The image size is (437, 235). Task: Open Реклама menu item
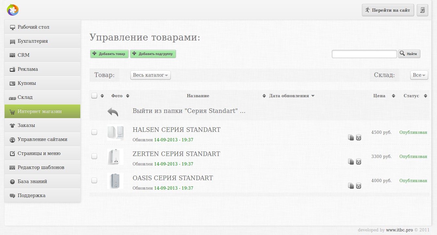[x=42, y=69]
